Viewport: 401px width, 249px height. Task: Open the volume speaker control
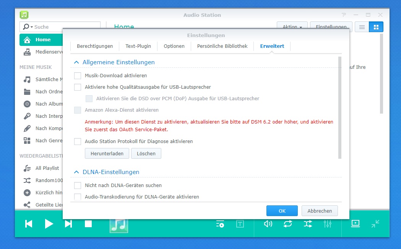[x=268, y=224]
